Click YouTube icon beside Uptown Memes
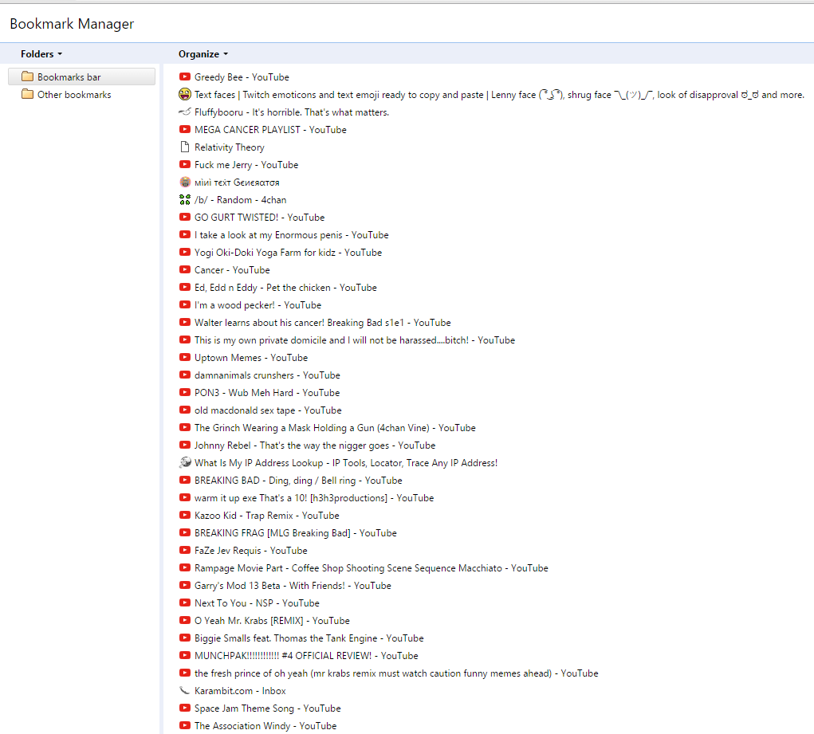Image resolution: width=814 pixels, height=734 pixels. (185, 357)
